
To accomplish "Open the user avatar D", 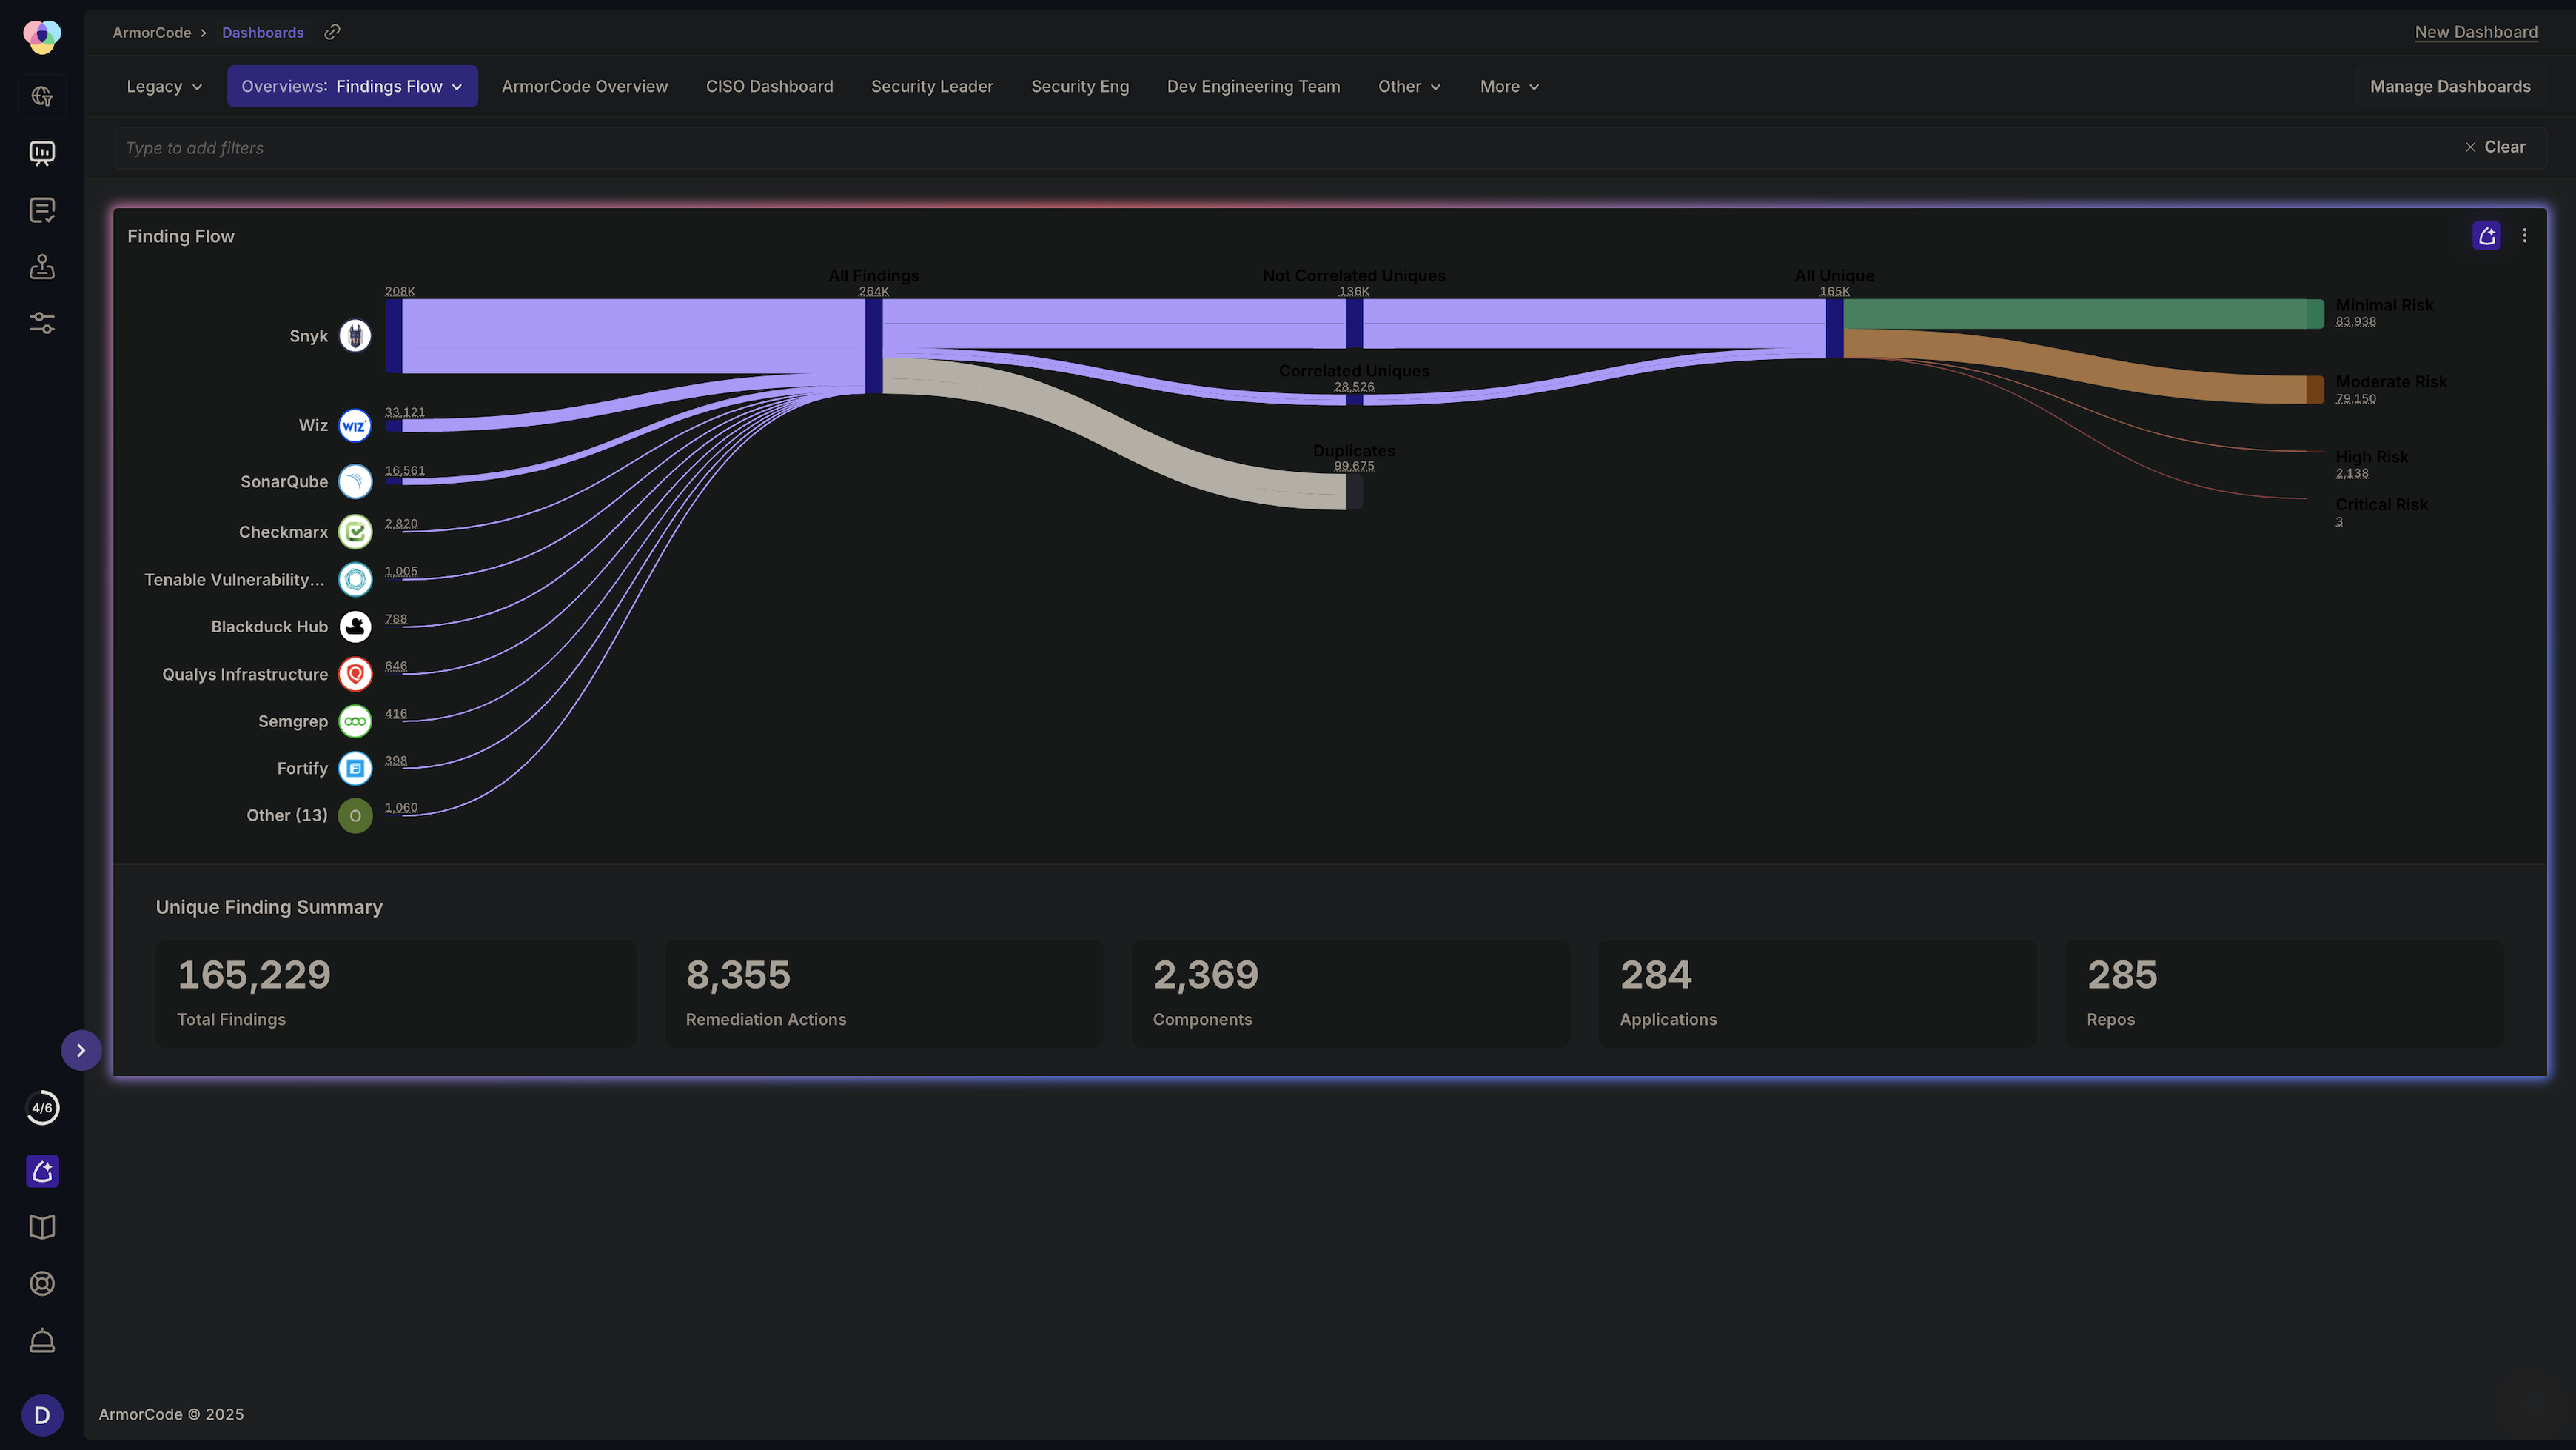I will (42, 1415).
